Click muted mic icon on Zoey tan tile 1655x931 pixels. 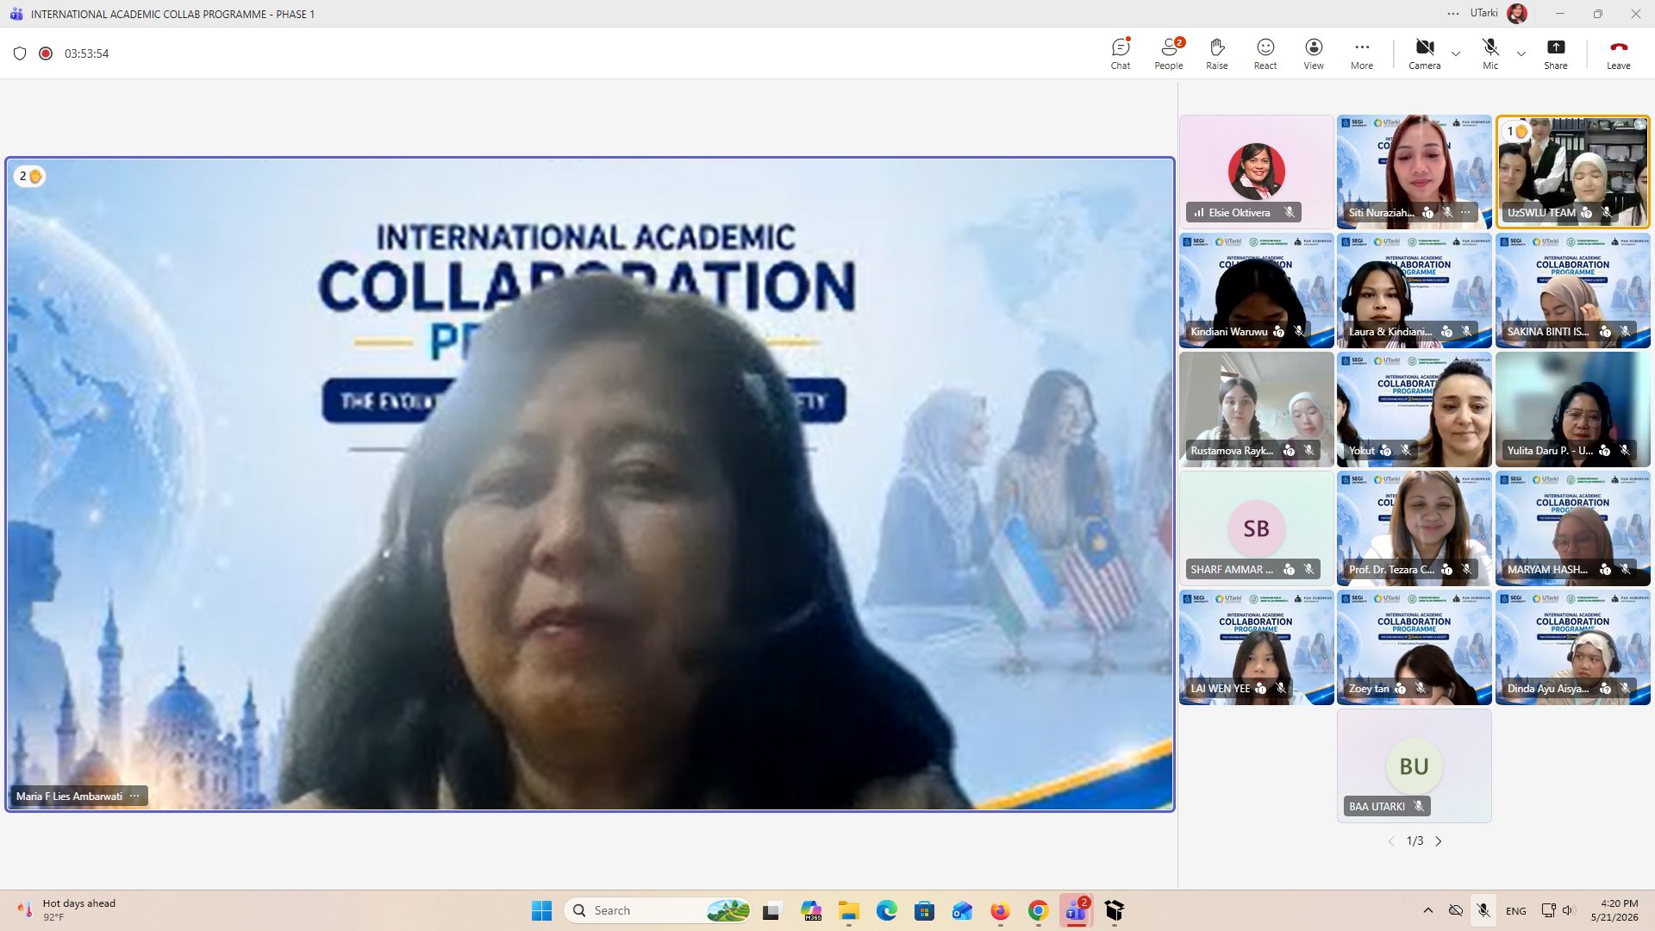coord(1421,688)
